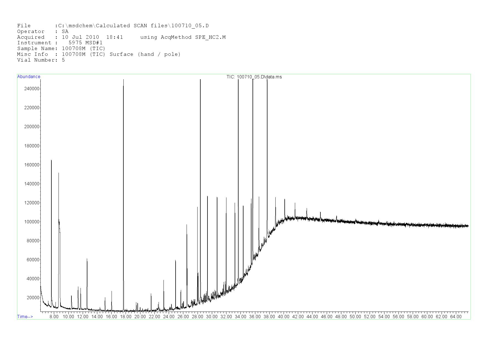Click the Vial Number: 5 line

tap(41, 60)
